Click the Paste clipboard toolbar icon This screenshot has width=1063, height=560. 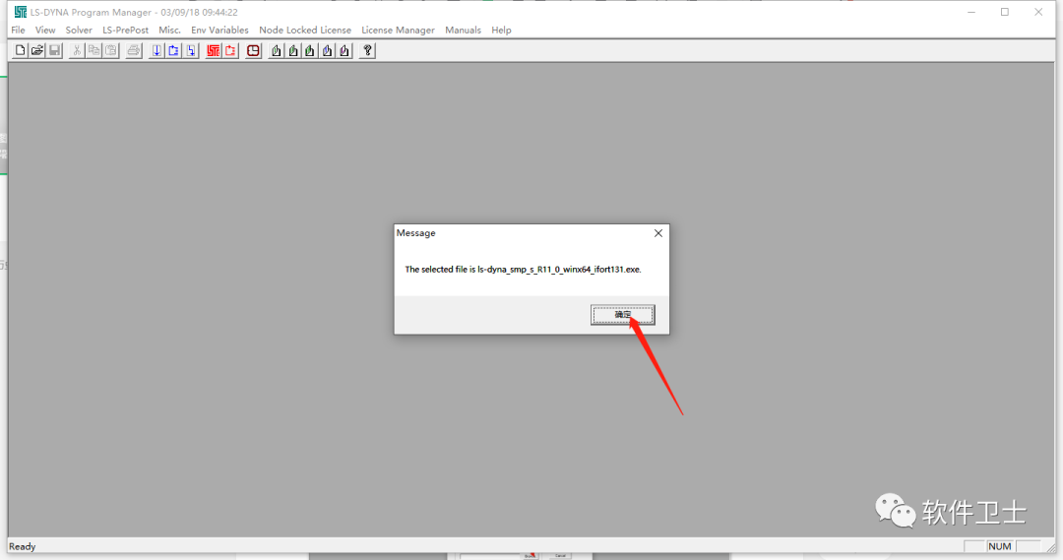coord(110,50)
